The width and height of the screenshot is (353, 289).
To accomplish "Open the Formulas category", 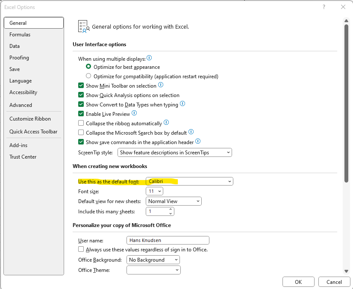I will pyautogui.click(x=34, y=35).
